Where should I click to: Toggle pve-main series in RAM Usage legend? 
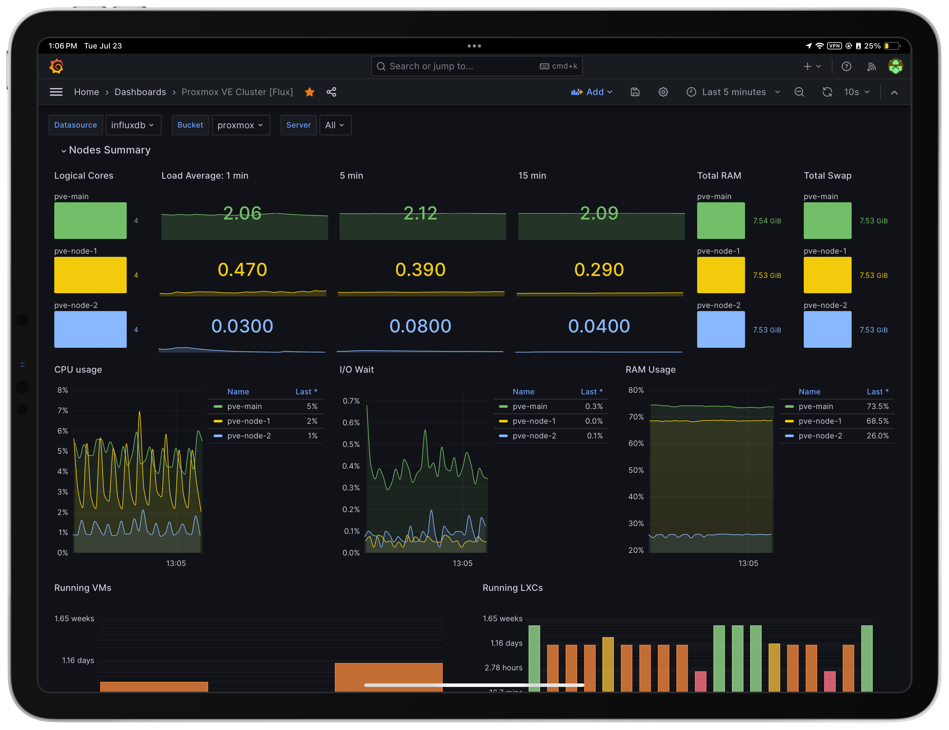[x=816, y=406]
